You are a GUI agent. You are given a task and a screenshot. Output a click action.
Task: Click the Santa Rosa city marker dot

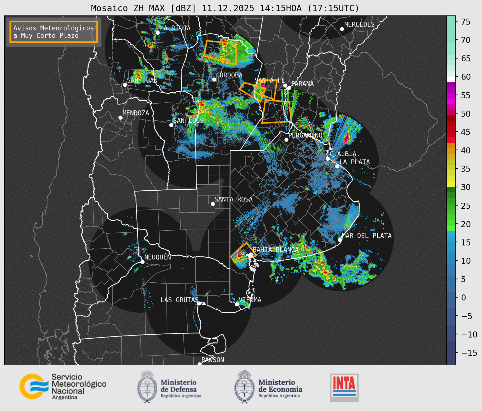pyautogui.click(x=213, y=204)
